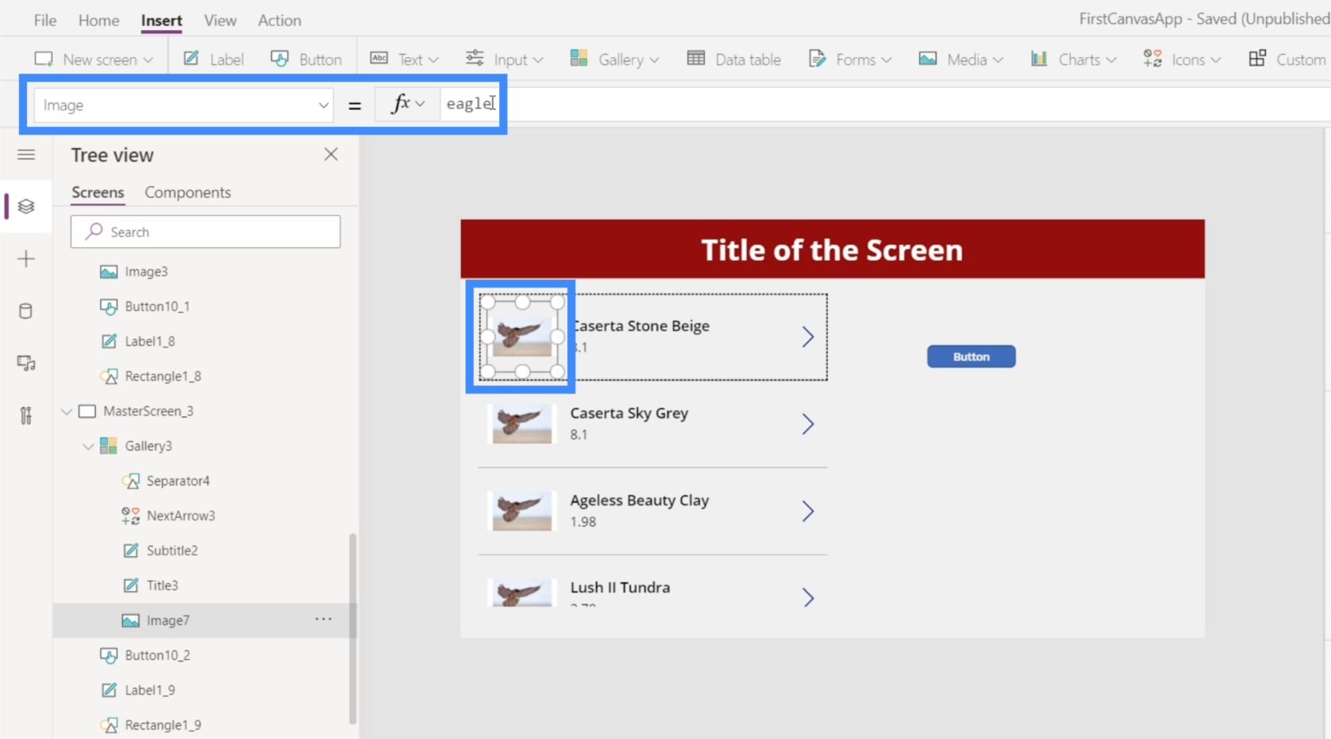Open the Input controls dropdown
The width and height of the screenshot is (1331, 739).
(x=504, y=59)
